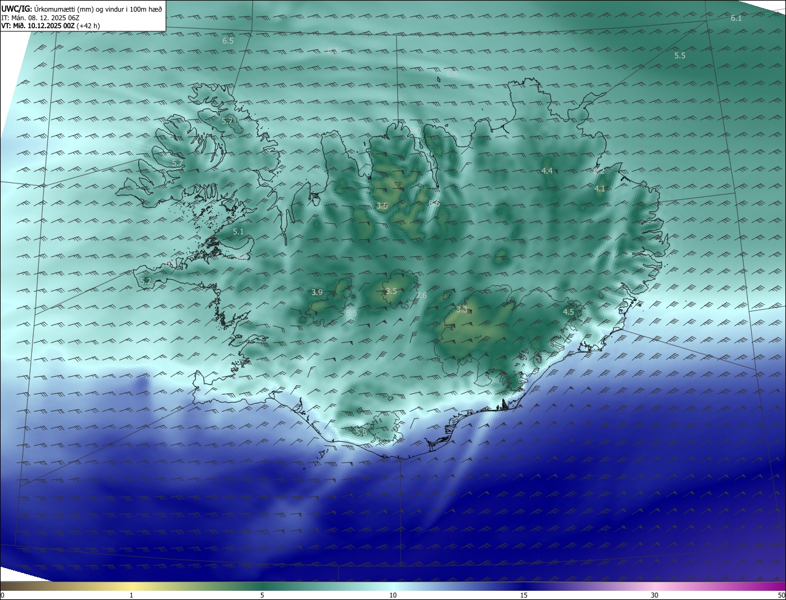Click the 5.8 value label on the map
Image resolution: width=786 pixels, height=600 pixels.
361,433
